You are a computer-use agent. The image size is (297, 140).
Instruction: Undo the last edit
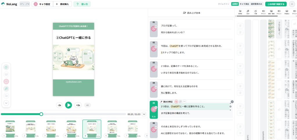click(22, 4)
